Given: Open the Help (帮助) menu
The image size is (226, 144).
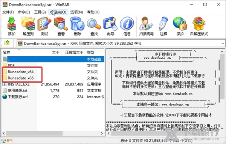Looking at the screenshot, I should [x=93, y=12].
